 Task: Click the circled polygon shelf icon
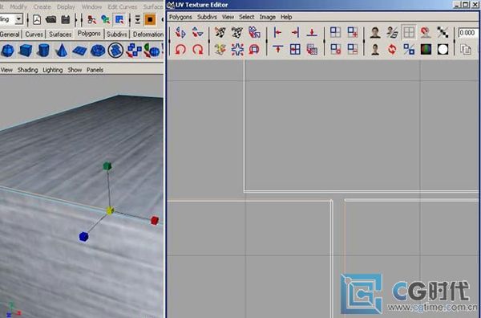click(115, 51)
